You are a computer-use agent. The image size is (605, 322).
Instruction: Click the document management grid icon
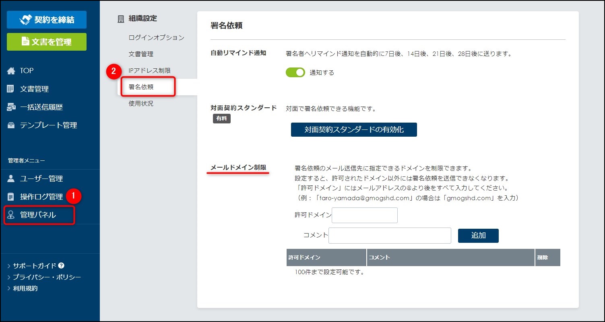[x=11, y=89]
